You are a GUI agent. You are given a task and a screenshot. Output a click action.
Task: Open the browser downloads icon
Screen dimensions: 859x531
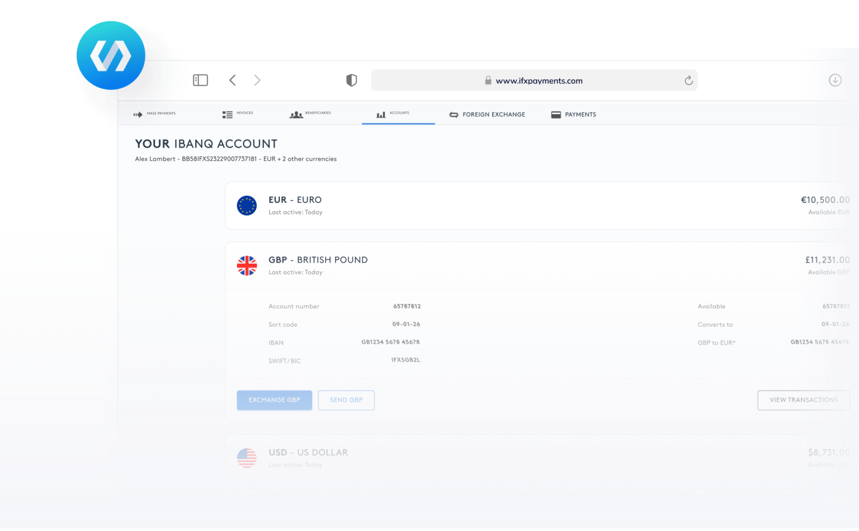coord(834,81)
